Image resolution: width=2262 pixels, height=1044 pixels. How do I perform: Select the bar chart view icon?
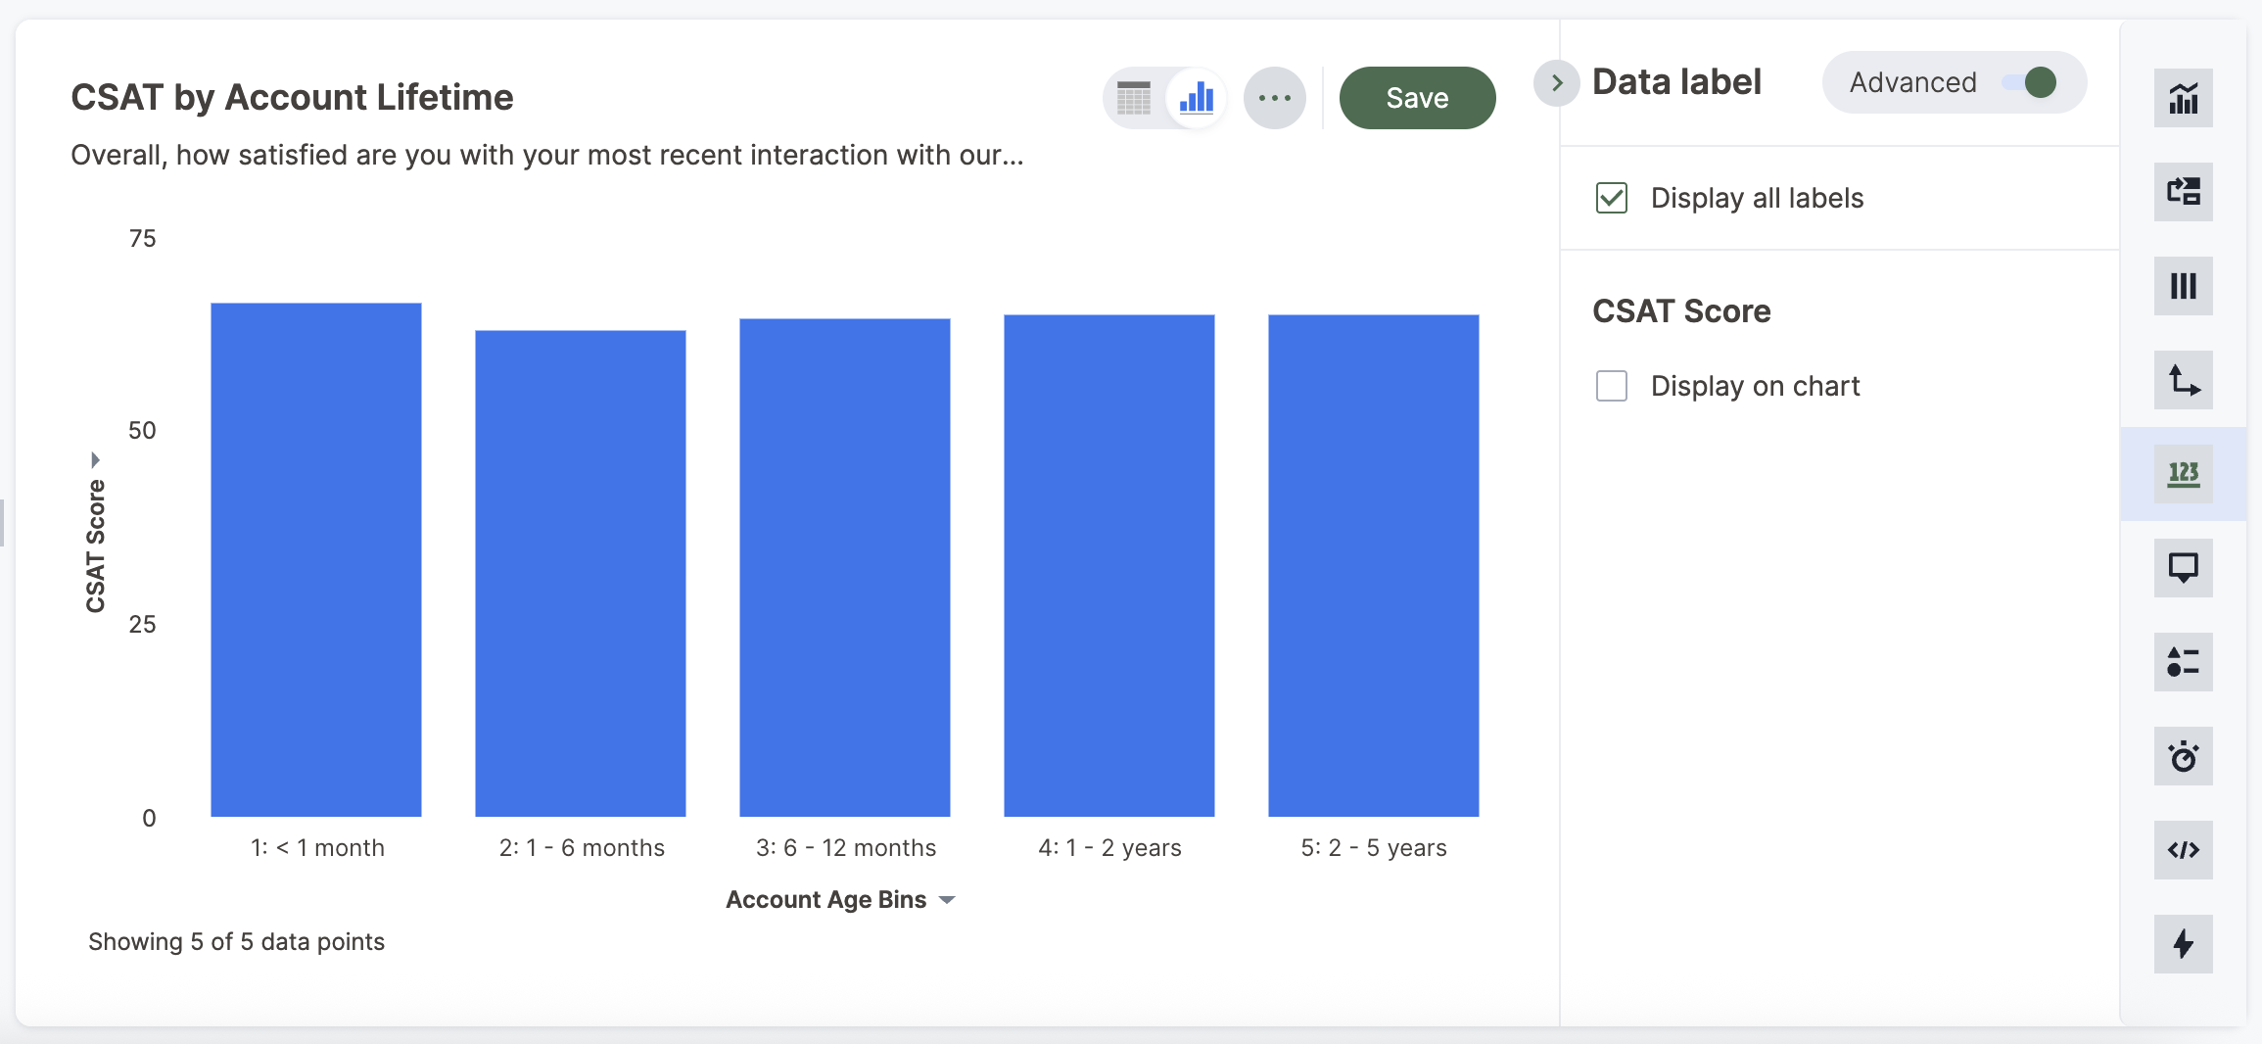tap(1197, 98)
